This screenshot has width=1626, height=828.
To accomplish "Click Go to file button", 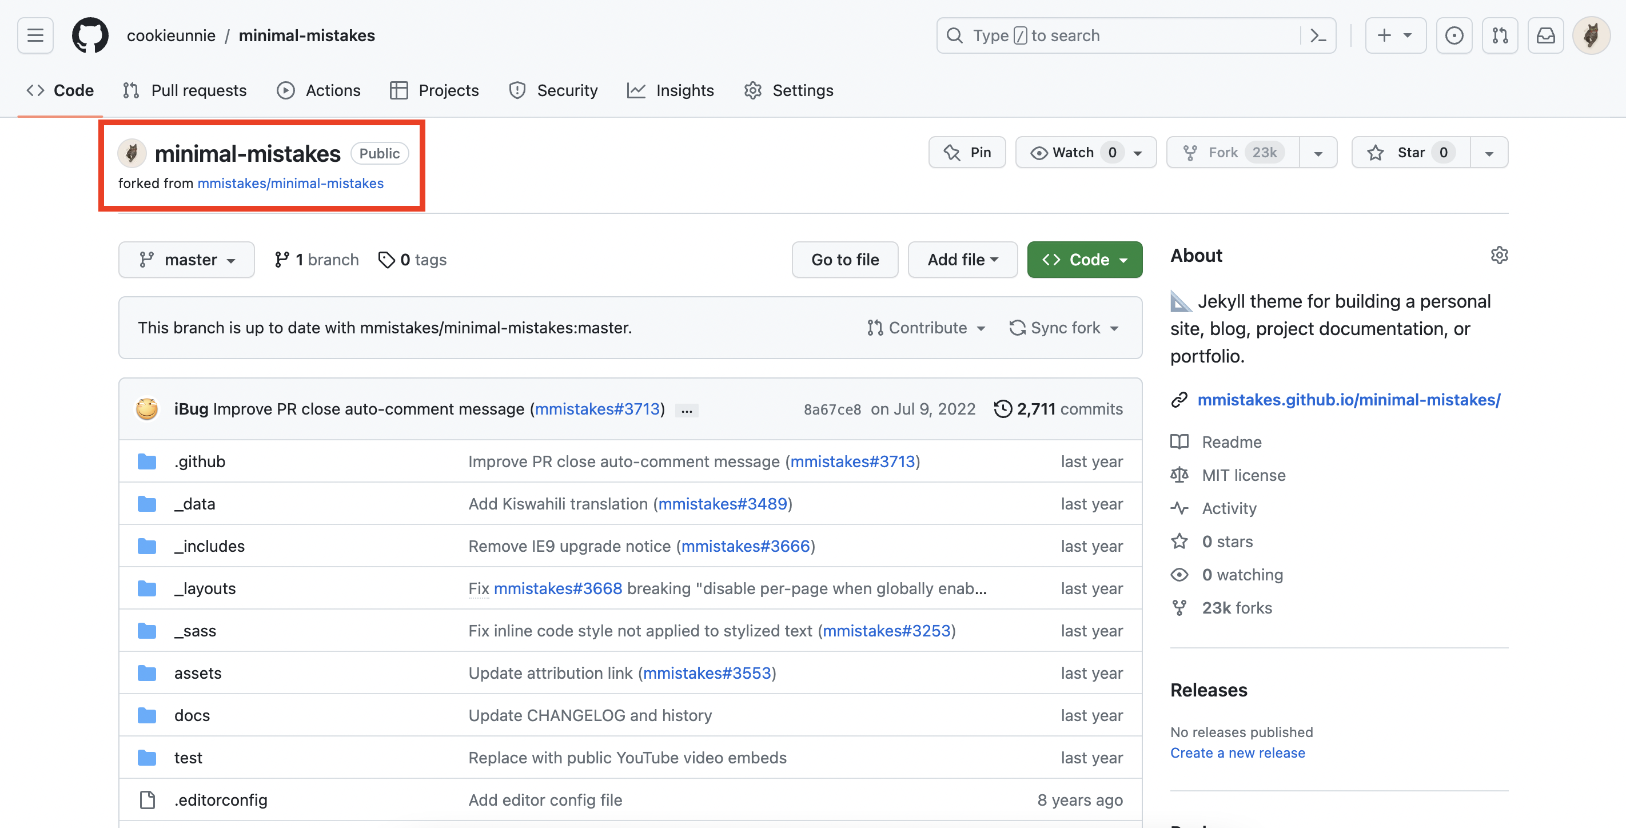I will click(844, 260).
